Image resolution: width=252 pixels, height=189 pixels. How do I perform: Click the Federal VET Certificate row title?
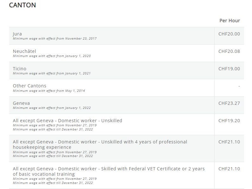click(109, 171)
